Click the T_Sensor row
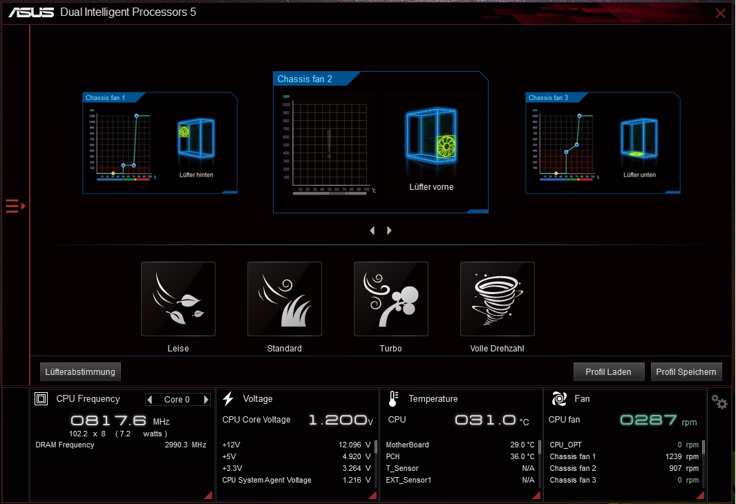The image size is (736, 504). tap(460, 468)
